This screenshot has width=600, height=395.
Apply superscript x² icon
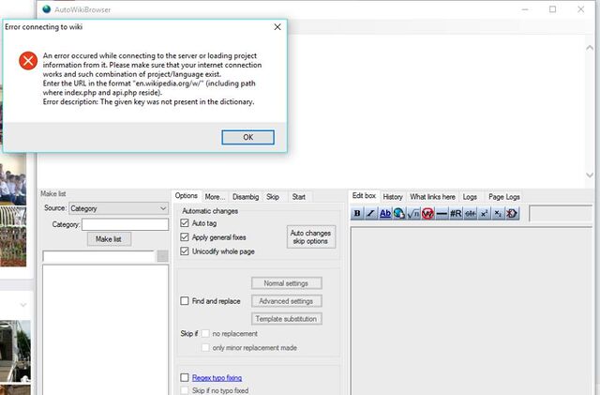[484, 213]
